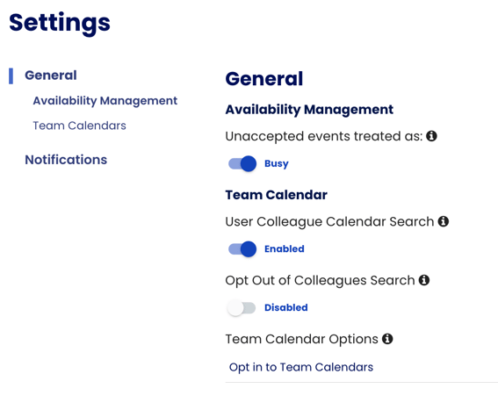Toggle the Busy switch for unaccepted events

242,164
